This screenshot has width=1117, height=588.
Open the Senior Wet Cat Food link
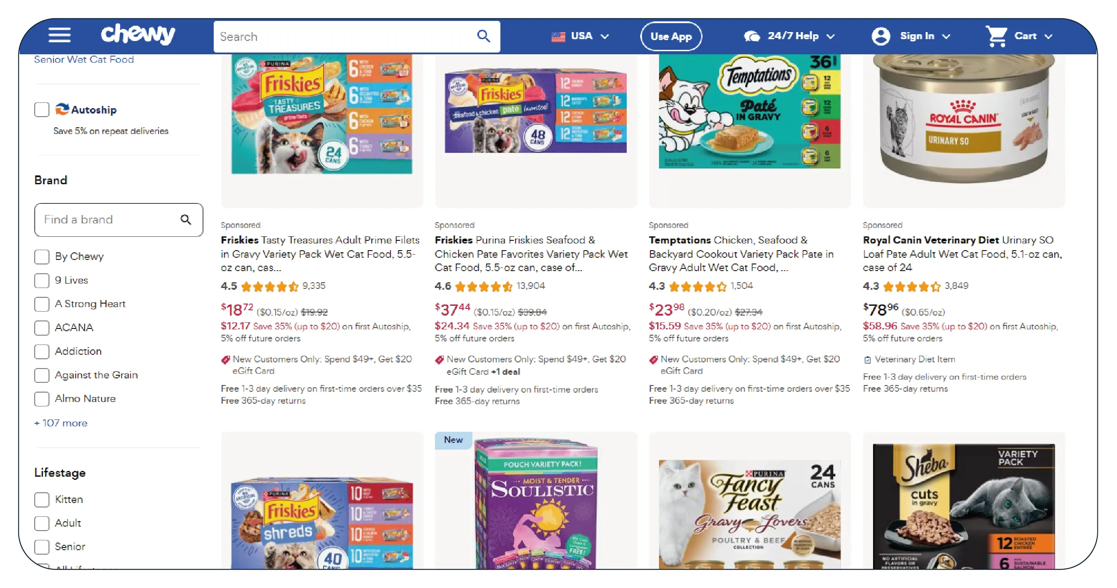click(x=84, y=59)
